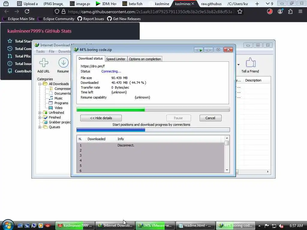
Task: Click the Add URL icon in IDM
Action: pos(43,63)
